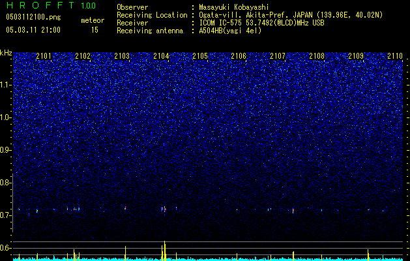Click the 1.0 kHz axis tick label

click(6, 118)
